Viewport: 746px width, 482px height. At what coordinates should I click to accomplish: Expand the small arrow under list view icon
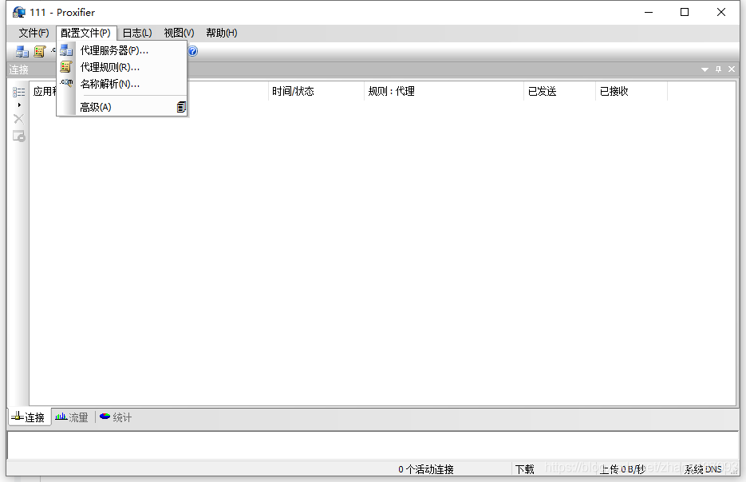click(x=19, y=105)
